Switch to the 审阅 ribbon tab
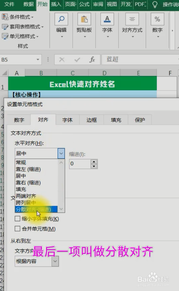179x291 pixels. pos(98,4)
